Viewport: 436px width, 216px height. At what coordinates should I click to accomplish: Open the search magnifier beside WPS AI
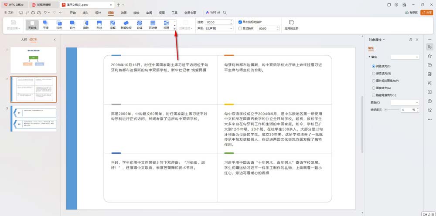[x=225, y=13]
